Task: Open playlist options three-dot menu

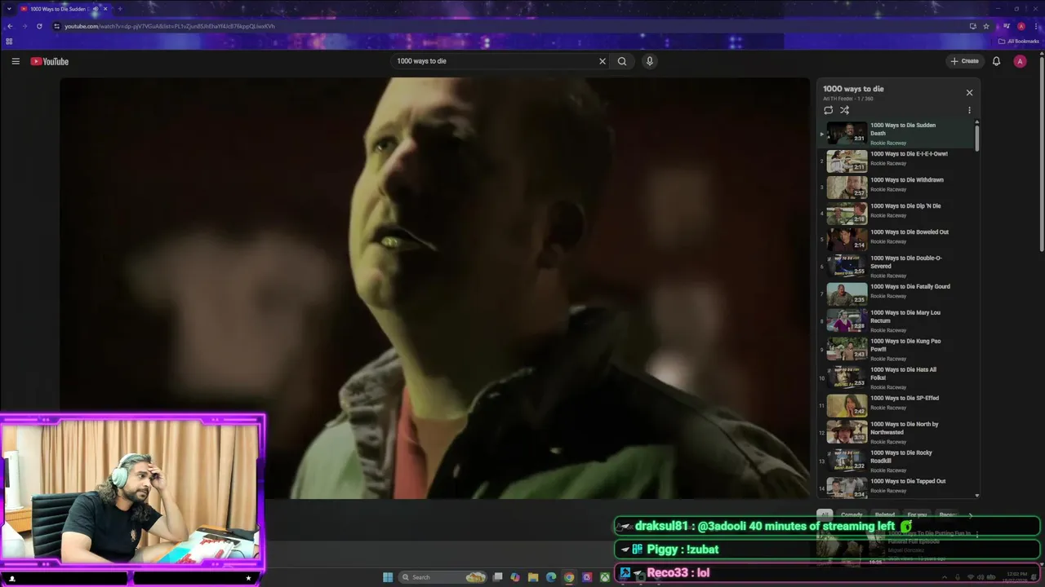Action: coord(969,110)
